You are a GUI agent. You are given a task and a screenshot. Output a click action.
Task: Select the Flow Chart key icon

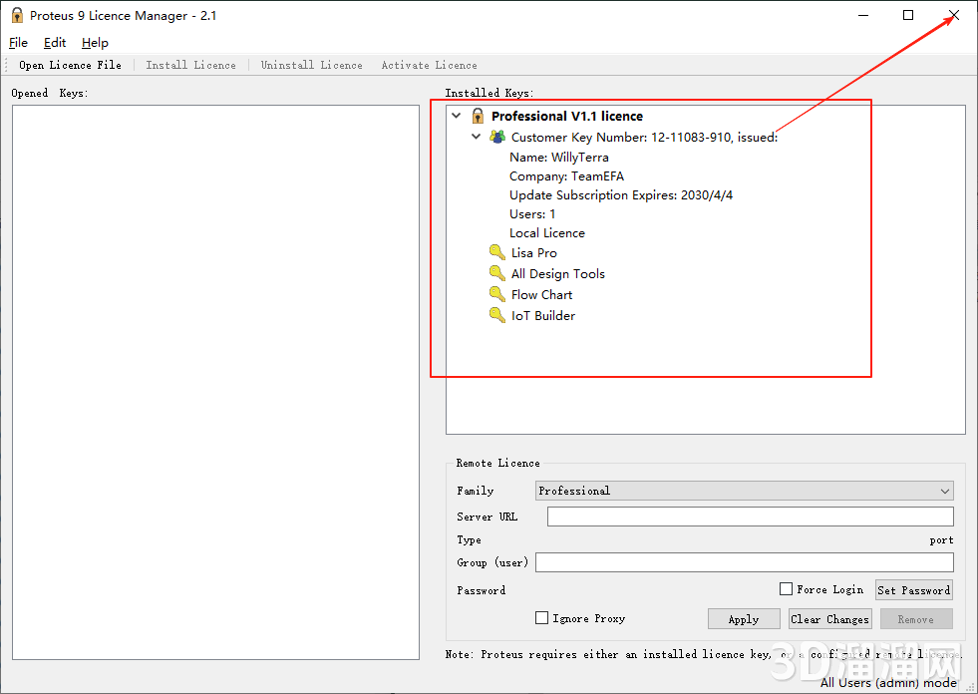pos(497,294)
